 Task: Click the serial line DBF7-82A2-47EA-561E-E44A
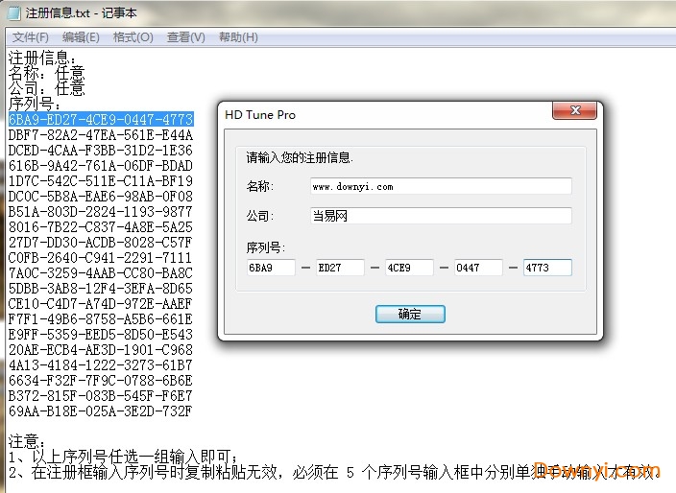(101, 135)
